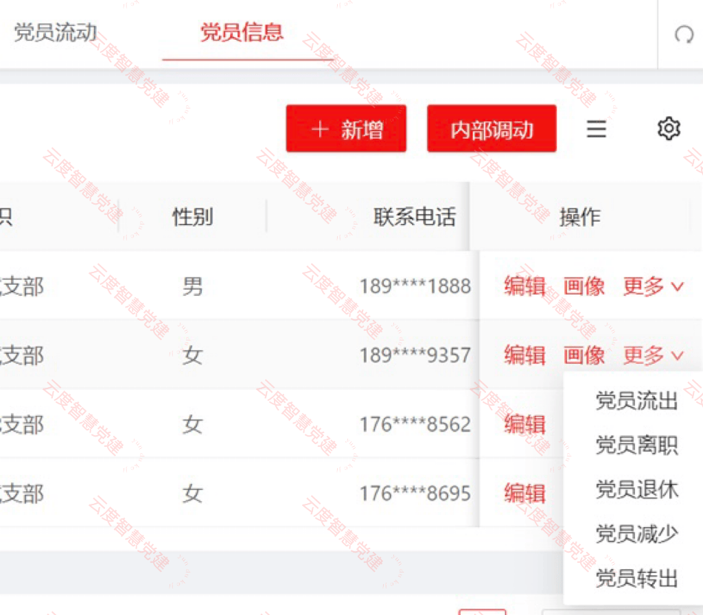Screen dimensions: 703x615
Task: Click the 性别 column header
Action: [x=193, y=217]
